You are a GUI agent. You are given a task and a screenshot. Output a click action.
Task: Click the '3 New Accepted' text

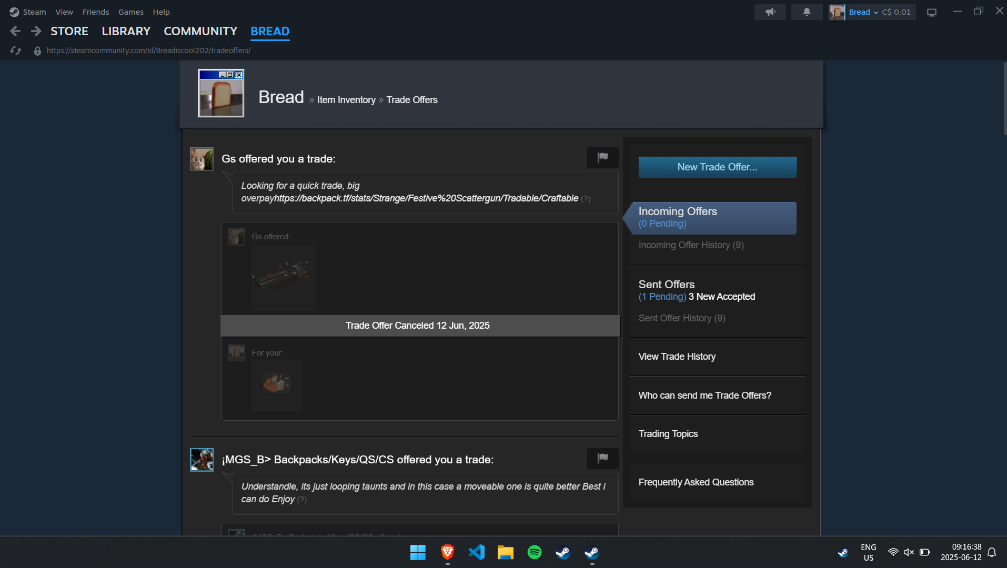tap(721, 297)
